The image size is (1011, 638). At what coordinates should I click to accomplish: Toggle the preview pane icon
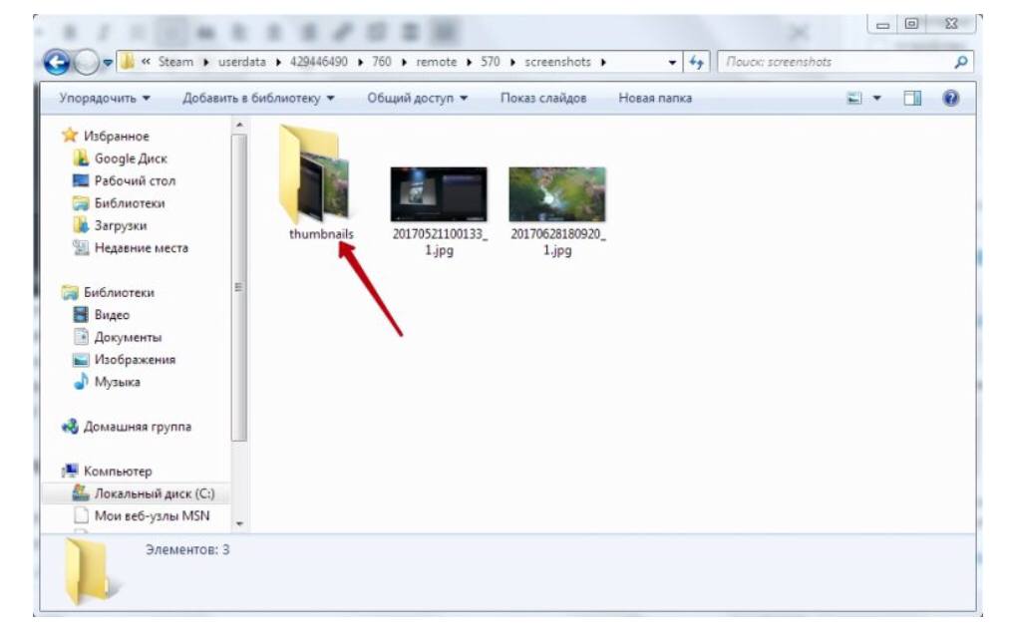pyautogui.click(x=911, y=98)
